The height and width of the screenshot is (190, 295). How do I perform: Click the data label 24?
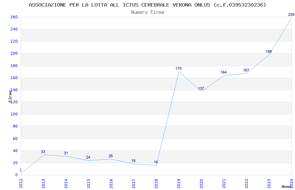(x=88, y=157)
